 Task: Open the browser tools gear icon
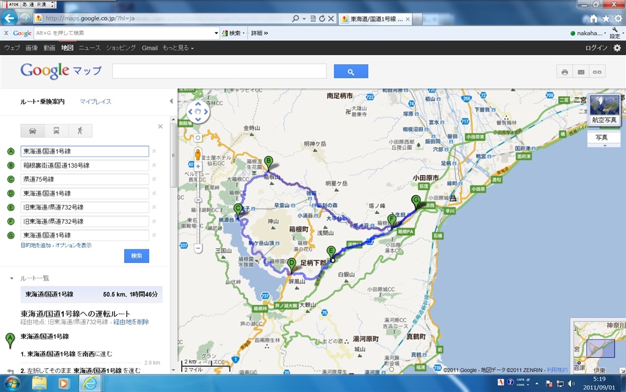pos(618,19)
